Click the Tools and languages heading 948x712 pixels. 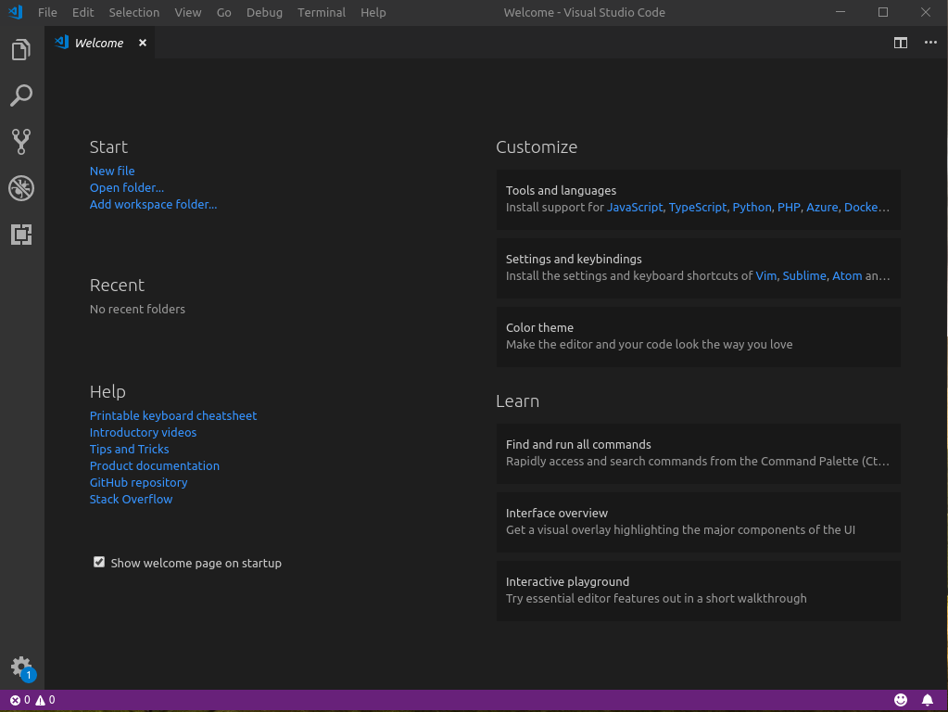point(561,191)
